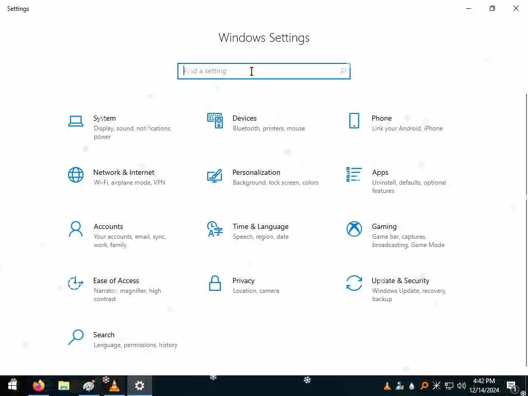Image resolution: width=528 pixels, height=396 pixels.
Task: Click the water droplet tray icon
Action: point(412,386)
